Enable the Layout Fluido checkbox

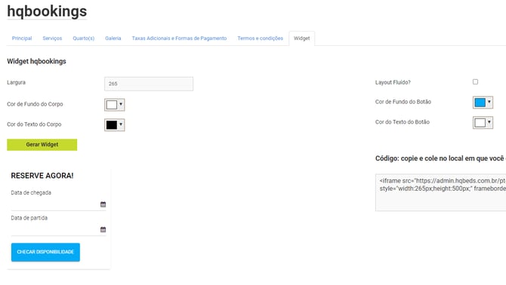[x=475, y=81]
